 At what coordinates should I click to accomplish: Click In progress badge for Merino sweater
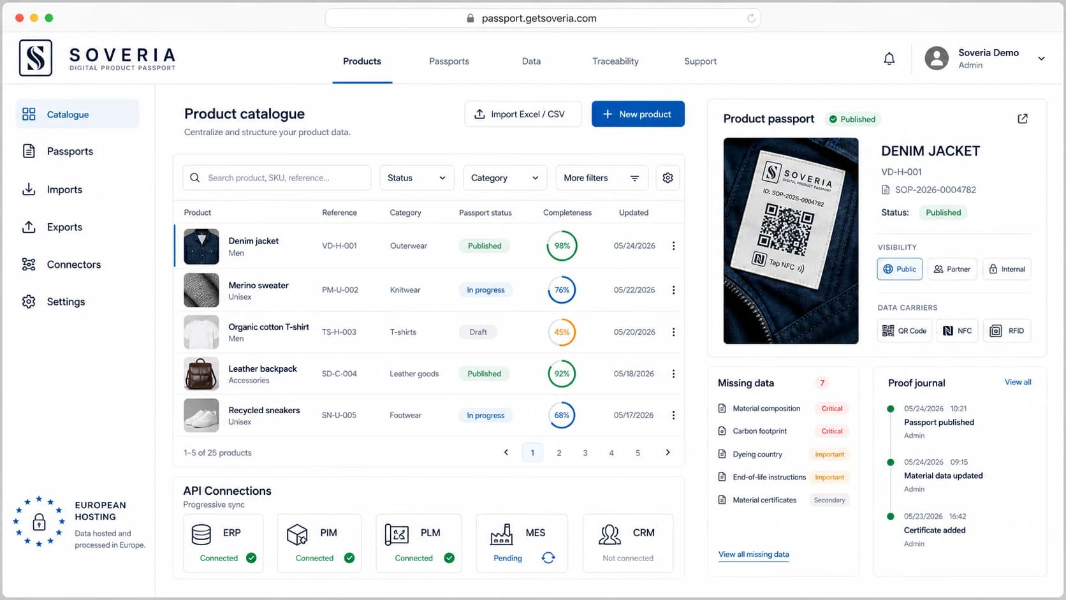tap(485, 289)
